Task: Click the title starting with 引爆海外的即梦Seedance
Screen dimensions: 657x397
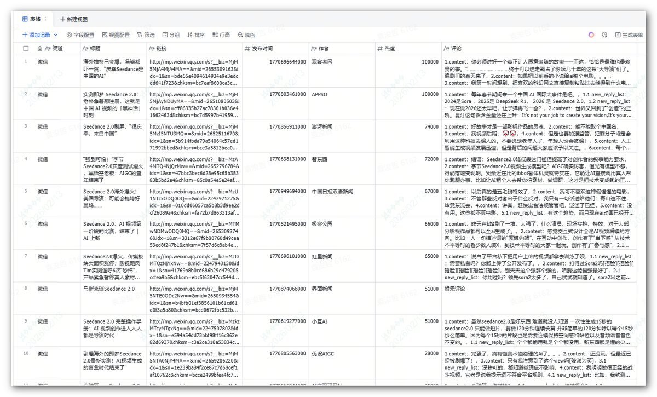Action: pyautogui.click(x=112, y=360)
